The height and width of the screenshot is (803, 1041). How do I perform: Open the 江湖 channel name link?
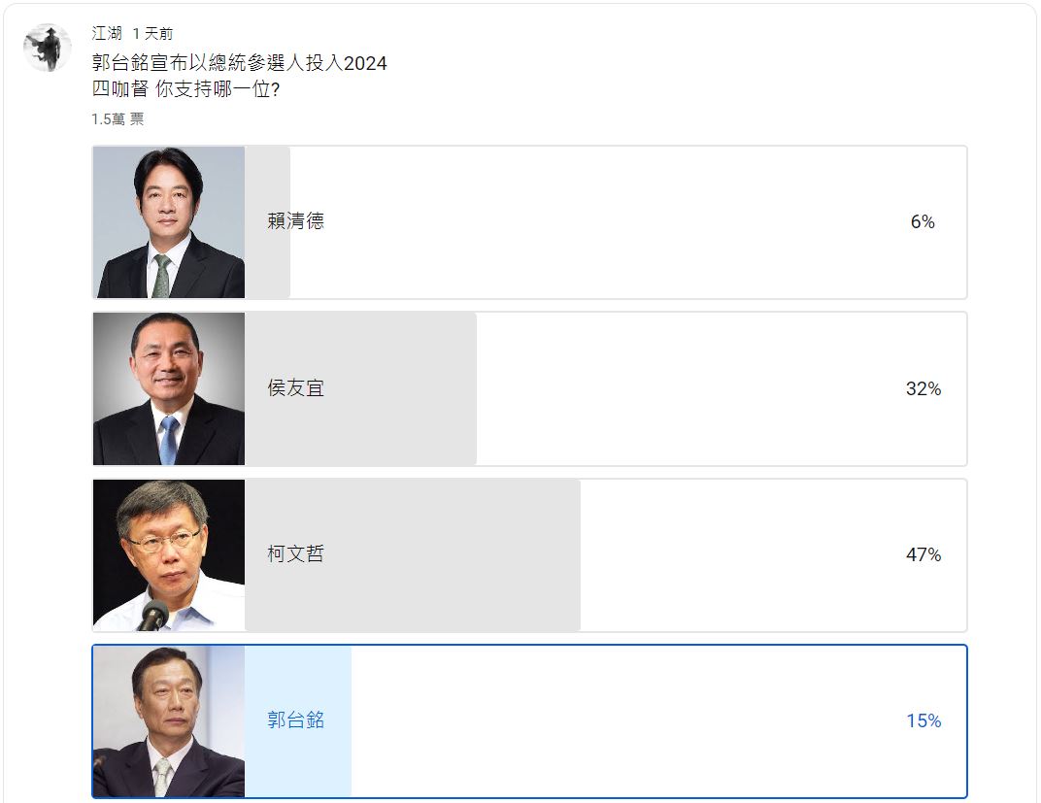107,34
